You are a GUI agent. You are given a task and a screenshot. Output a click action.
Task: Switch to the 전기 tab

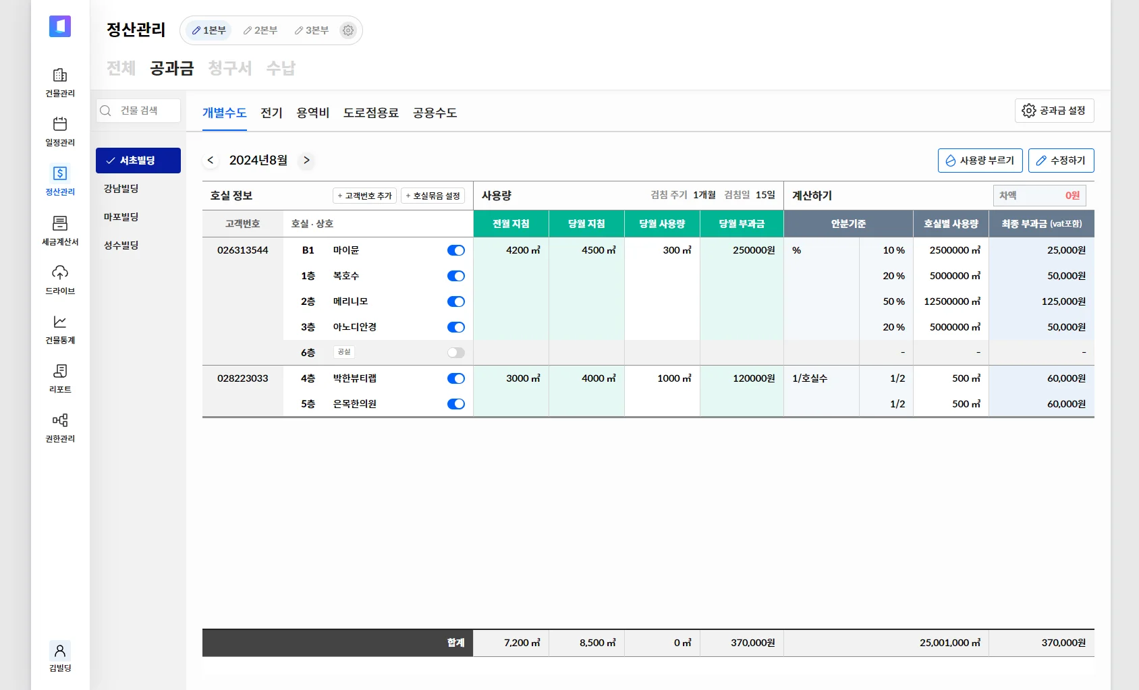(271, 113)
